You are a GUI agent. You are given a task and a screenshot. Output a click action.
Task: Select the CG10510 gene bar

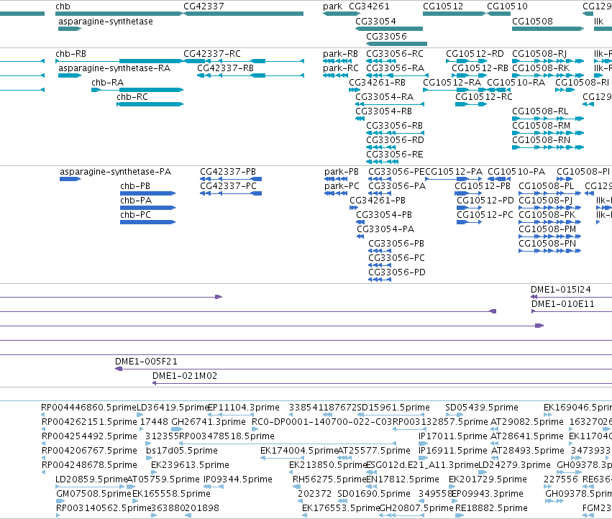(499, 14)
